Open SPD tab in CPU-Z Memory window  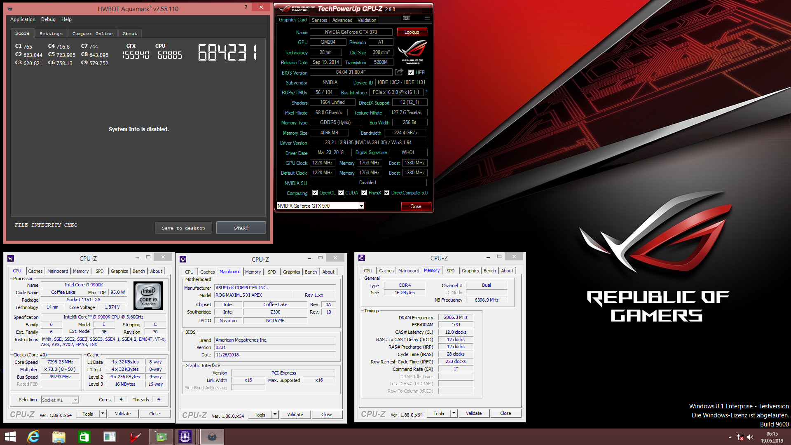(451, 271)
